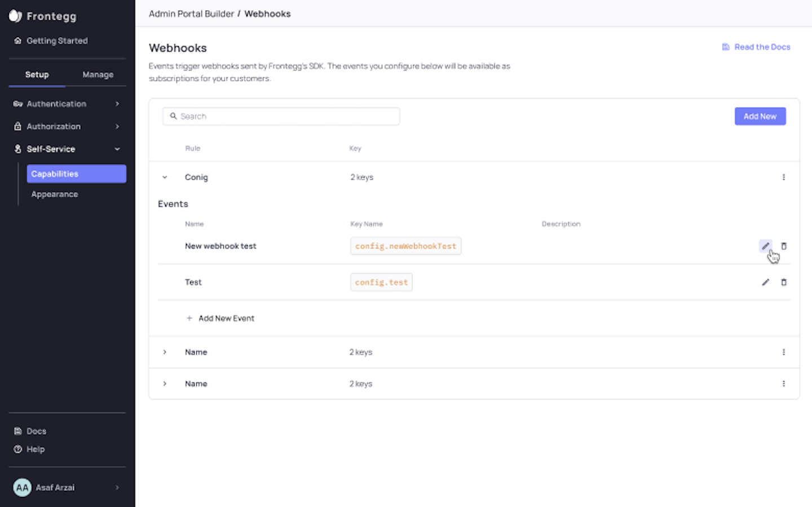Click the plus icon for Add New Event
The height and width of the screenshot is (507, 812).
pos(189,318)
